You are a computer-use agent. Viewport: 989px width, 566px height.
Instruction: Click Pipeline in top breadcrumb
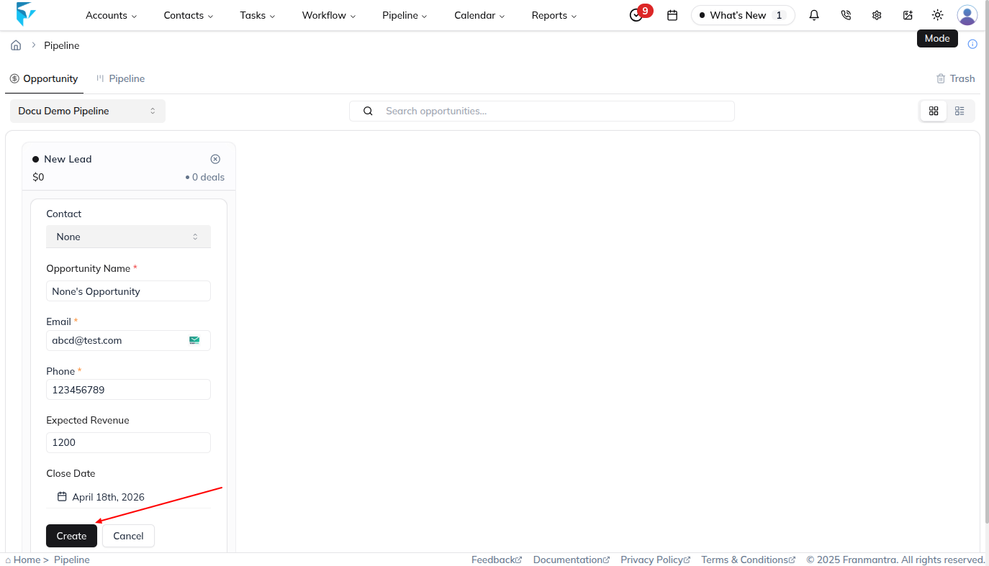click(x=62, y=45)
